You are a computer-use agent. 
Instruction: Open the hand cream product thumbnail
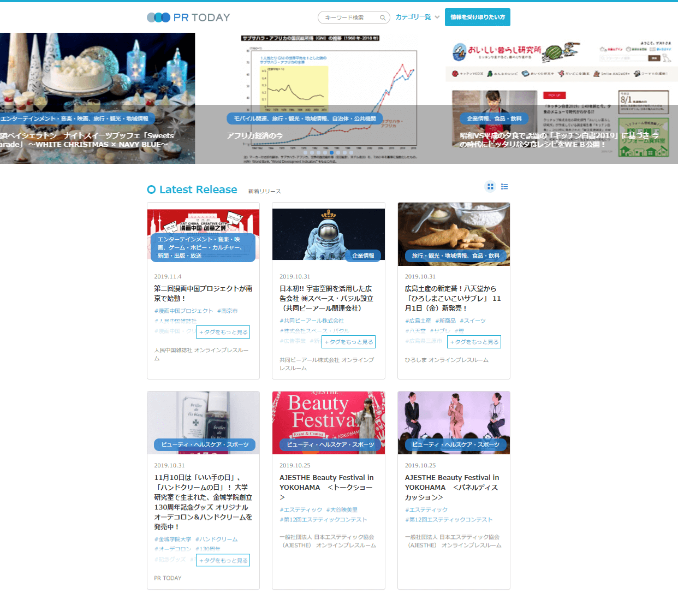click(x=203, y=423)
